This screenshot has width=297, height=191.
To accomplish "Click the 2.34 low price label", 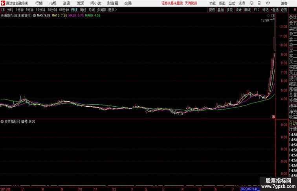I will (x=180, y=114).
